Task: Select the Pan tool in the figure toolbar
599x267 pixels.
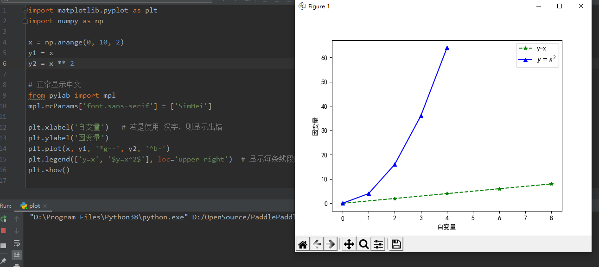Action: coord(348,244)
